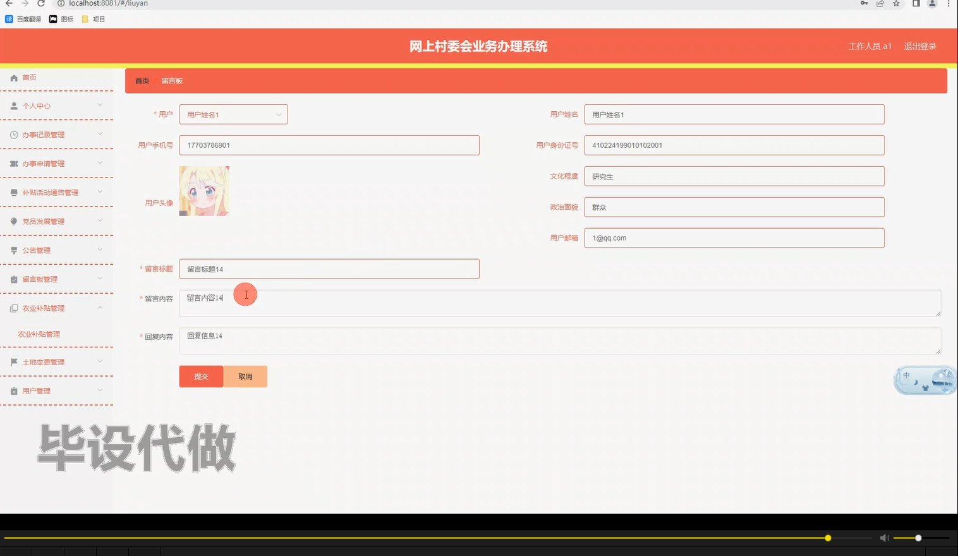
Task: Open the 用户 dropdown showing 用户姓名1
Action: [233, 114]
